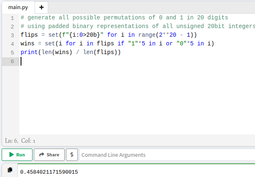Click the 'Ln: 6, Col: 1' status text

pyautogui.click(x=20, y=141)
